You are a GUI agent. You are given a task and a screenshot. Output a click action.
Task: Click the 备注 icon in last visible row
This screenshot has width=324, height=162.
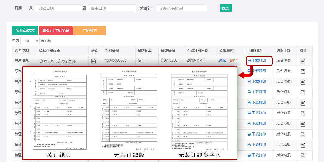[303, 156]
